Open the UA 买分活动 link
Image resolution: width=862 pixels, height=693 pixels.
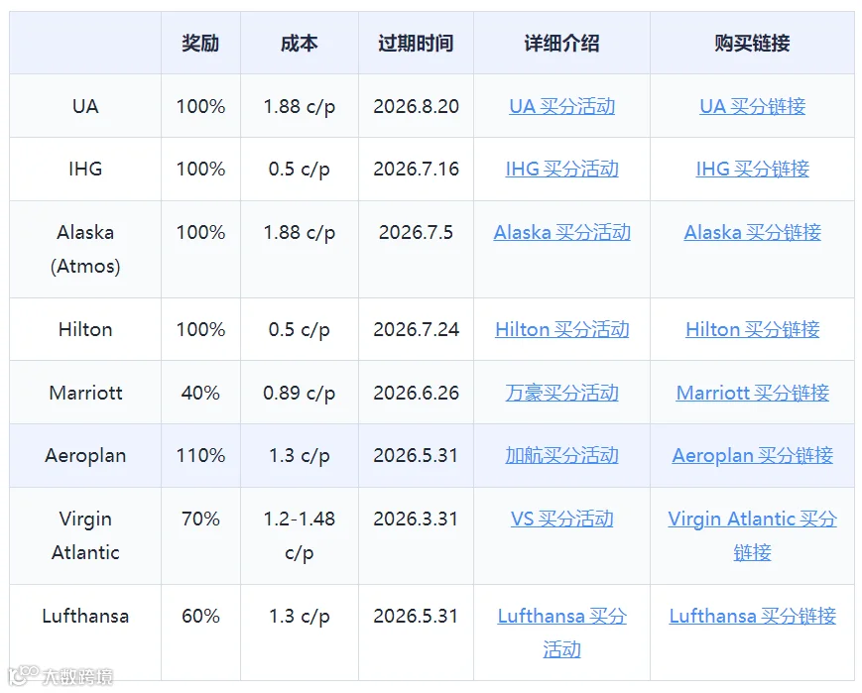pos(561,106)
